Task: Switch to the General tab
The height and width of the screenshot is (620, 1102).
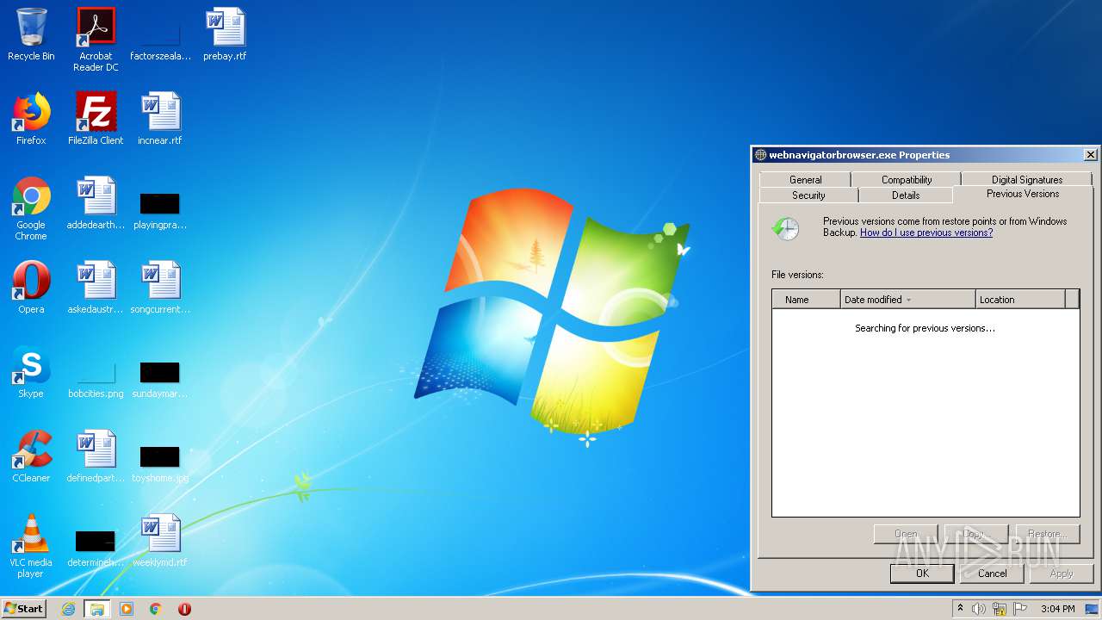Action: click(x=805, y=179)
